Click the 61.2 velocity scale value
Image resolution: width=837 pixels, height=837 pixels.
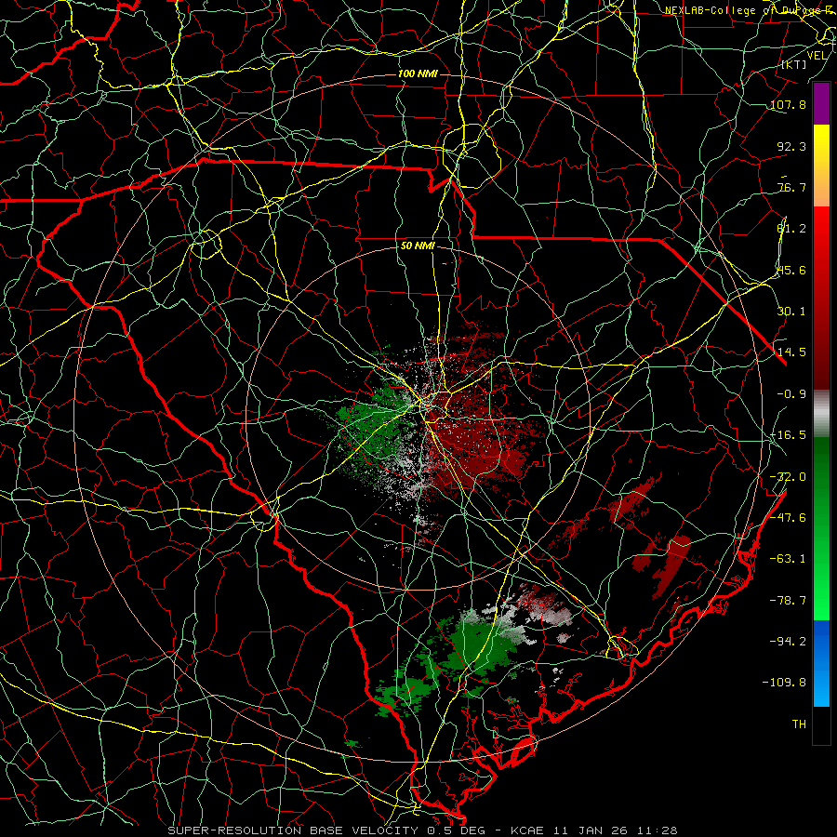pyautogui.click(x=791, y=229)
